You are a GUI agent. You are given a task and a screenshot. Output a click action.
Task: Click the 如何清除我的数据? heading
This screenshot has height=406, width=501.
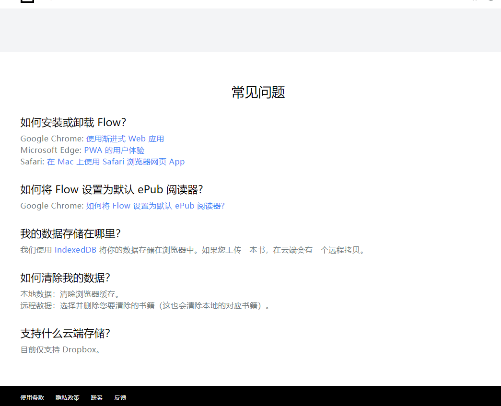[x=65, y=278]
